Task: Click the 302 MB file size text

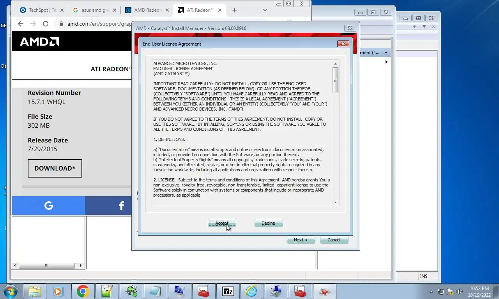Action: (39, 125)
